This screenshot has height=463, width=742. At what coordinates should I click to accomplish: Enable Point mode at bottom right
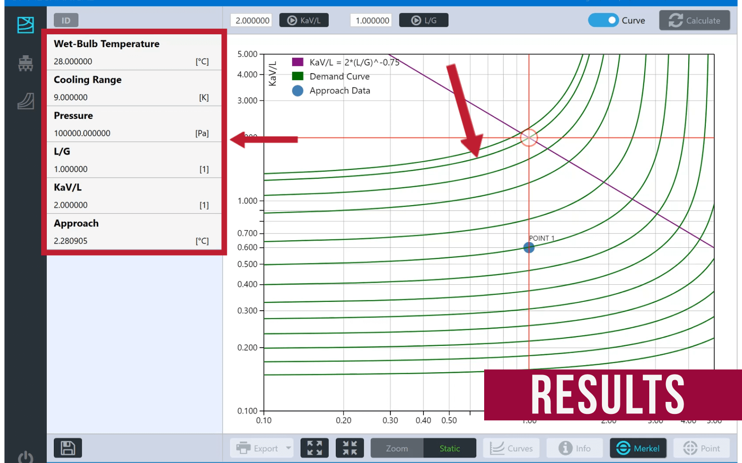pyautogui.click(x=702, y=448)
